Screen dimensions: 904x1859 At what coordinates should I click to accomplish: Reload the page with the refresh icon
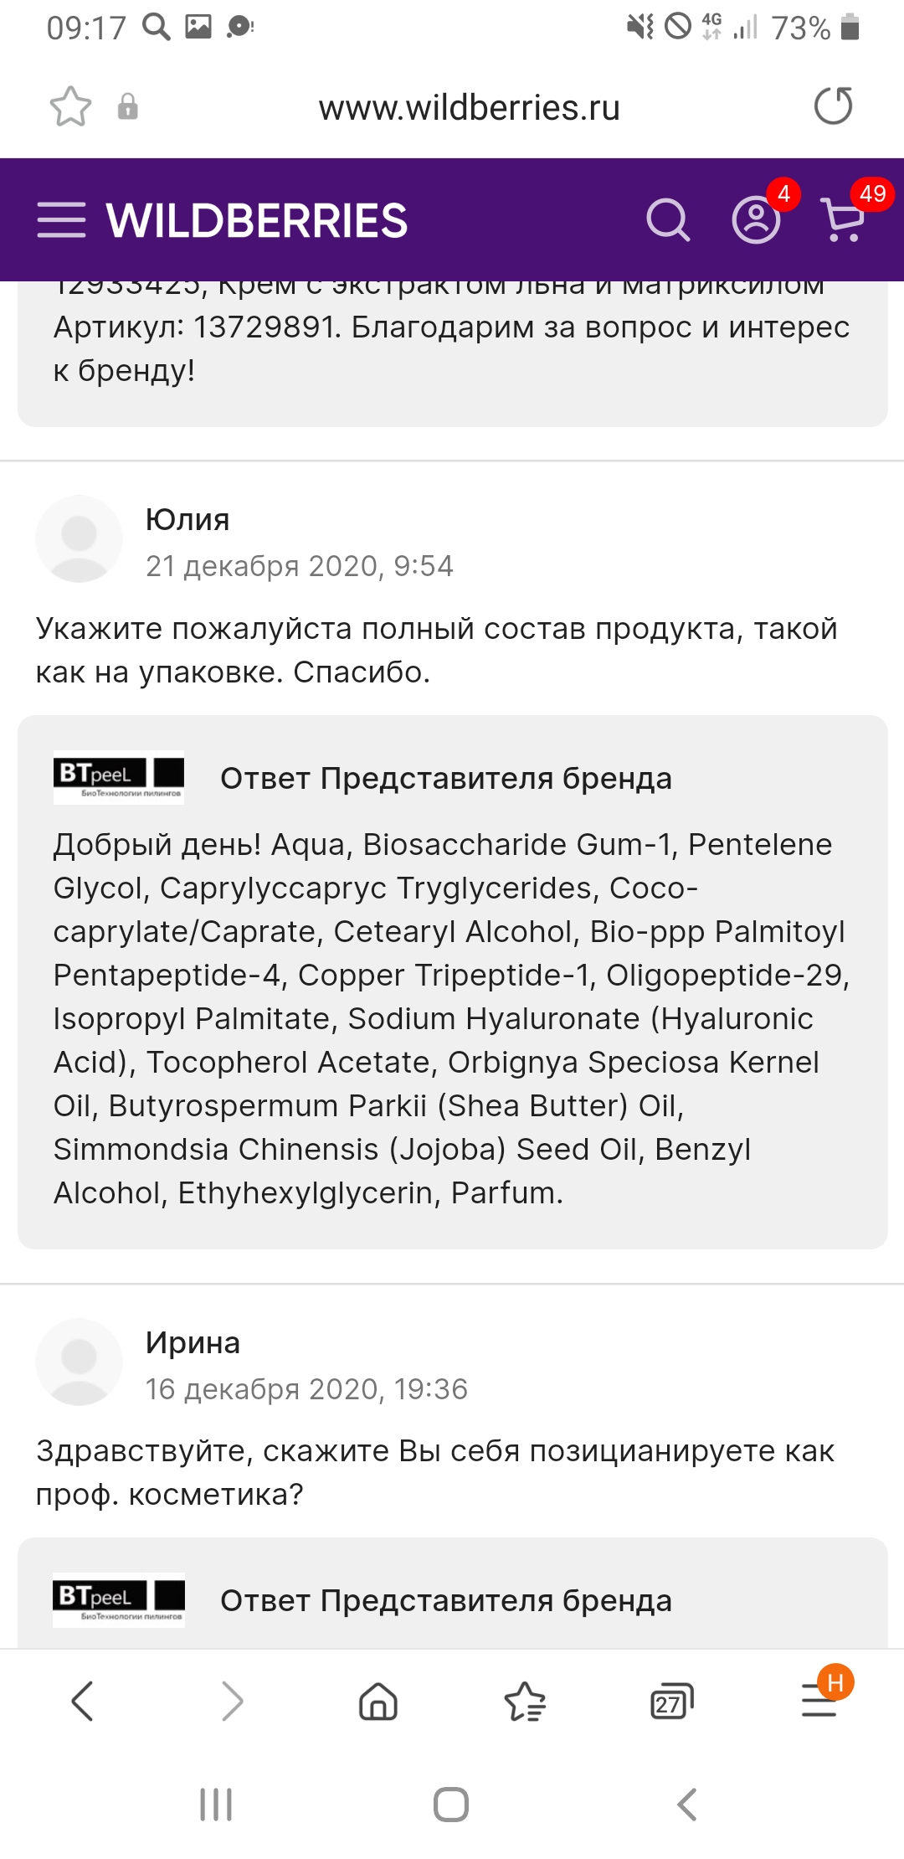(x=833, y=106)
